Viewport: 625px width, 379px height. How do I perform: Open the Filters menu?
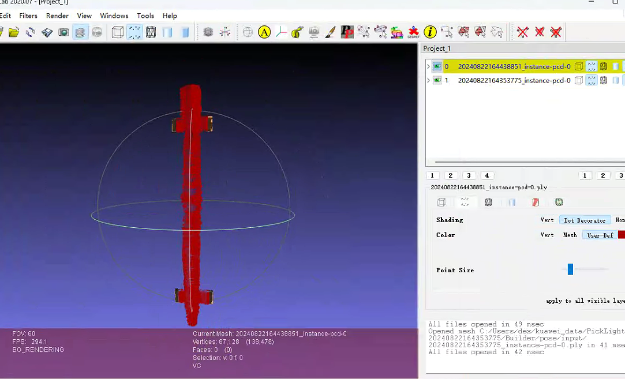point(28,16)
